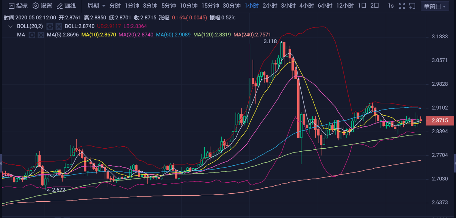Click the 收:2.8715 close price
456x218 pixels.
pos(145,18)
